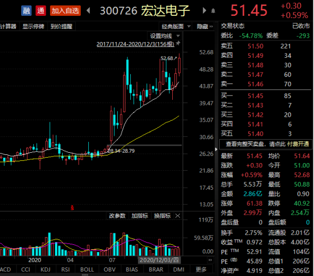
Task: Select the BIAS indicator tab
Action: coord(132,269)
